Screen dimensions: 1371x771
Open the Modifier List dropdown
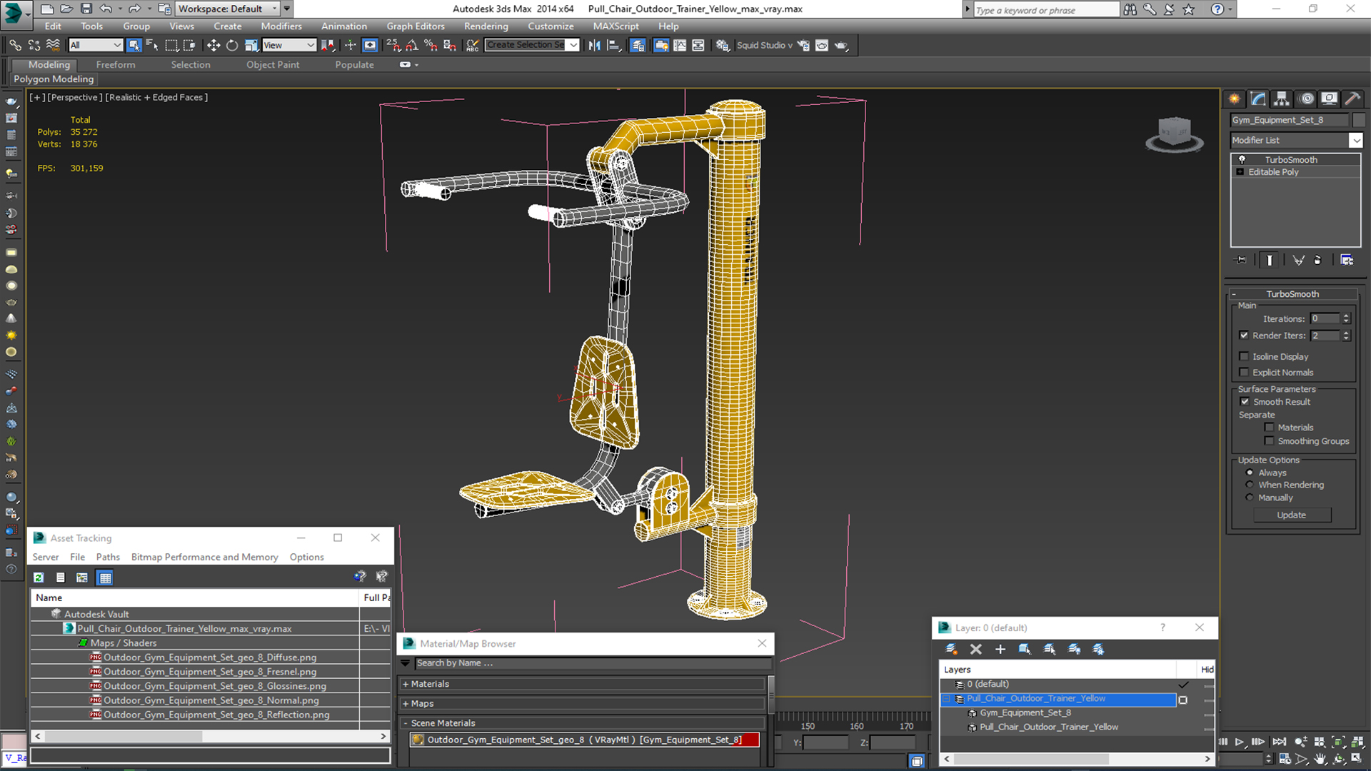coord(1296,141)
